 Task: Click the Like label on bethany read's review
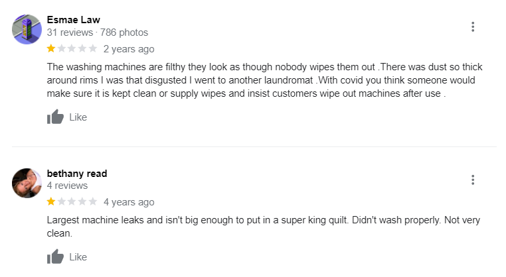coord(78,257)
